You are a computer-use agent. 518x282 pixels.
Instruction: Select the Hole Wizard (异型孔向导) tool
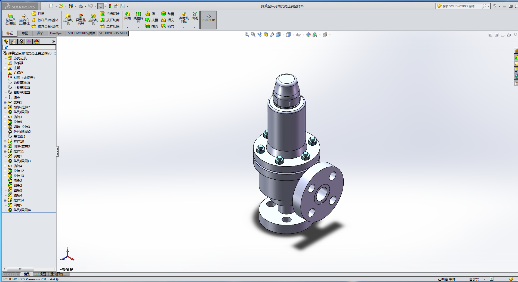pyautogui.click(x=81, y=20)
